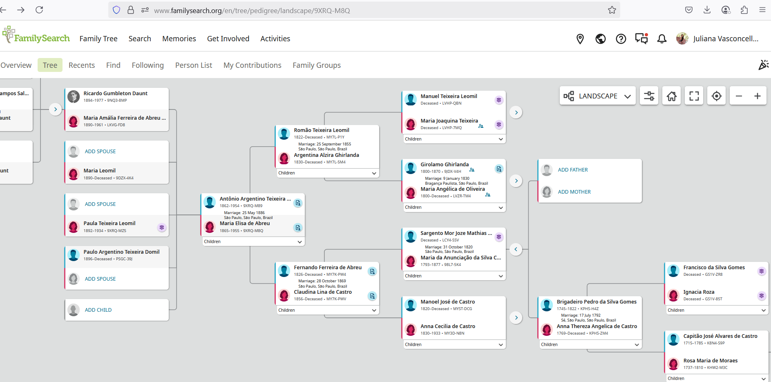Zoom out with the minus button
The image size is (771, 382).
(x=739, y=96)
